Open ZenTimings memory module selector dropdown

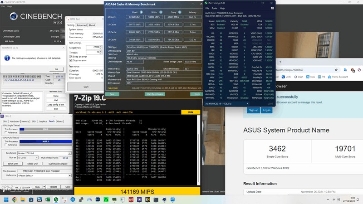247,104
